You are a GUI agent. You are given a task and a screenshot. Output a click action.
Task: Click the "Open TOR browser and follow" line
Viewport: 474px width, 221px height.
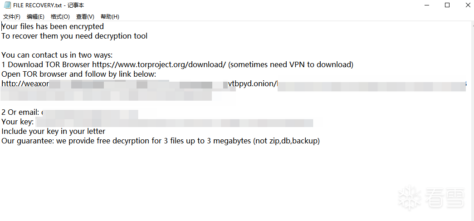79,74
